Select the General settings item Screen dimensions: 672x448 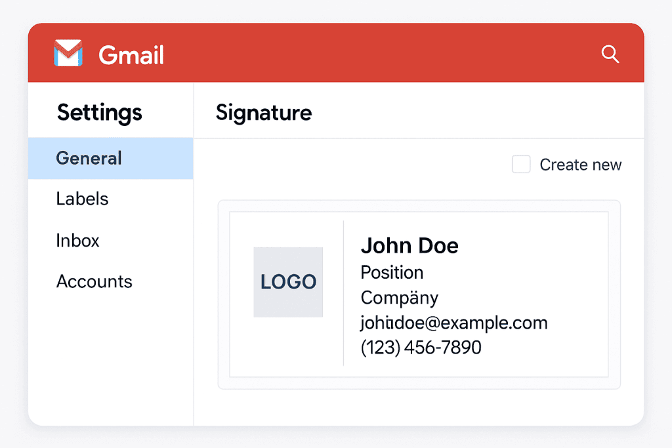(x=89, y=158)
